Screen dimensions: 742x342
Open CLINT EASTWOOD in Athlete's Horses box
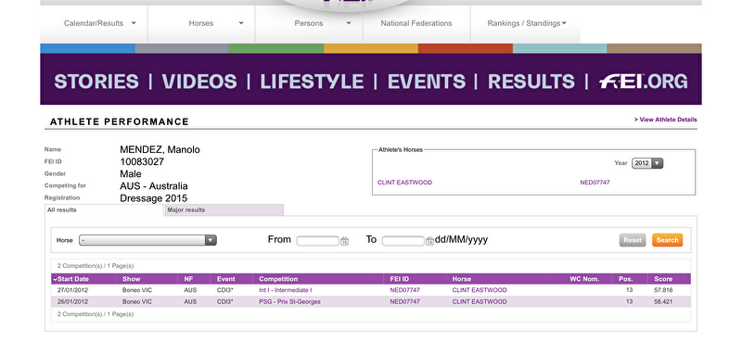(404, 183)
